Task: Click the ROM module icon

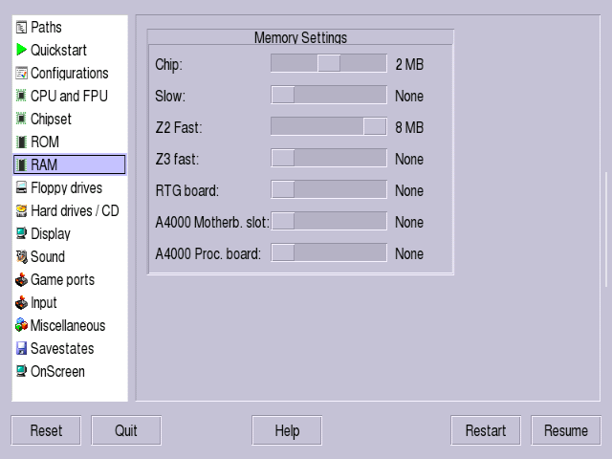Action: pyautogui.click(x=21, y=142)
